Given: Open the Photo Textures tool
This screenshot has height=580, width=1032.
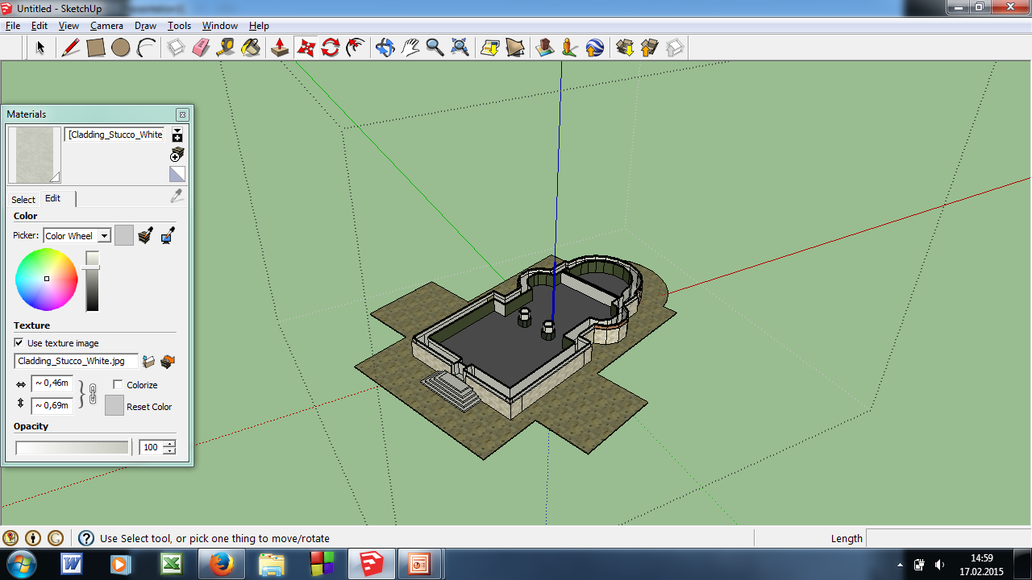Looking at the screenshot, I should 570,48.
